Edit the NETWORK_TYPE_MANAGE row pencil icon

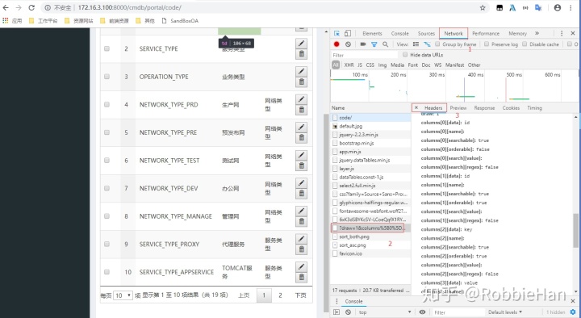coord(301,211)
